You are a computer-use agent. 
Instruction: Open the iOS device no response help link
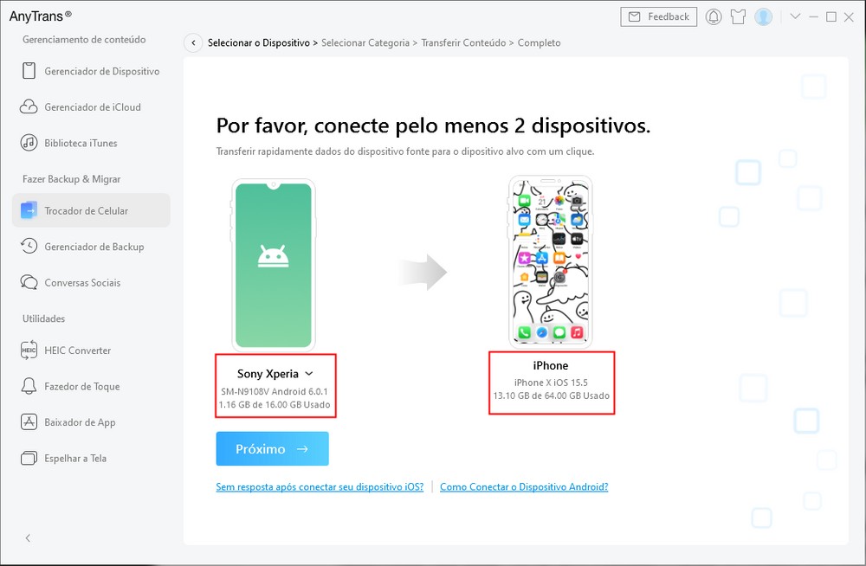tap(320, 487)
